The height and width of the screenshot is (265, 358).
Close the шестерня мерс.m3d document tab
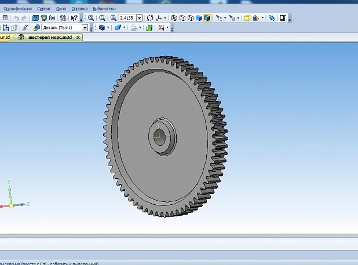pyautogui.click(x=79, y=37)
